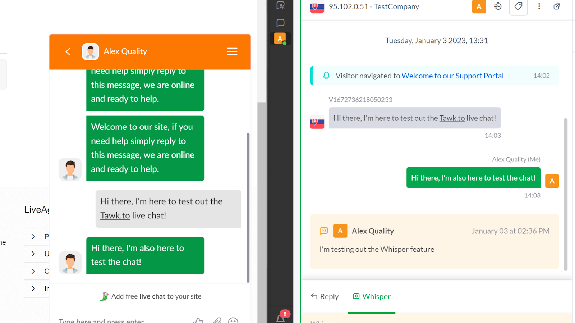Click the paperclip attachment icon
This screenshot has width=575, height=323.
pos(217,320)
